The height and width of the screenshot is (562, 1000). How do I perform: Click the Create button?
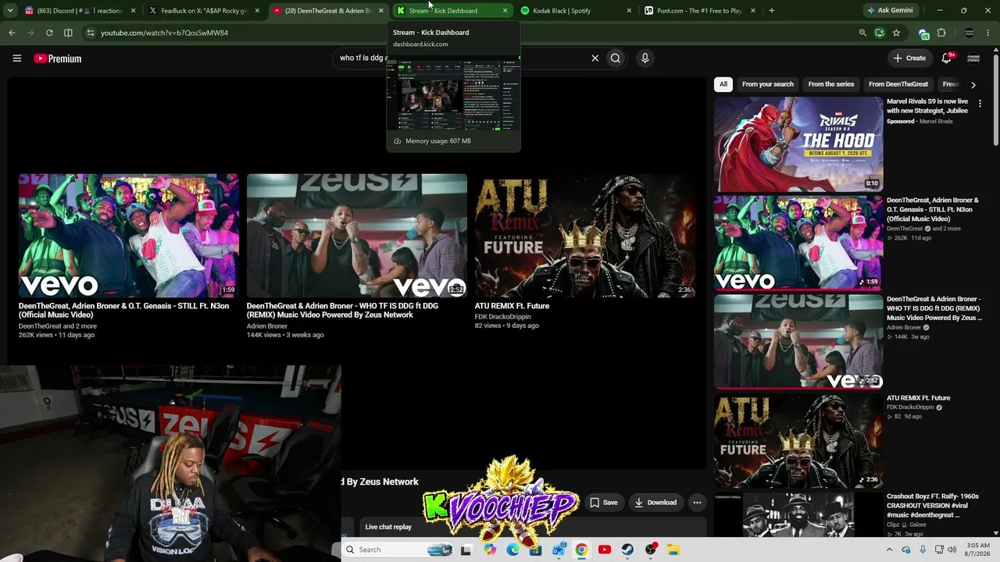[x=909, y=58]
